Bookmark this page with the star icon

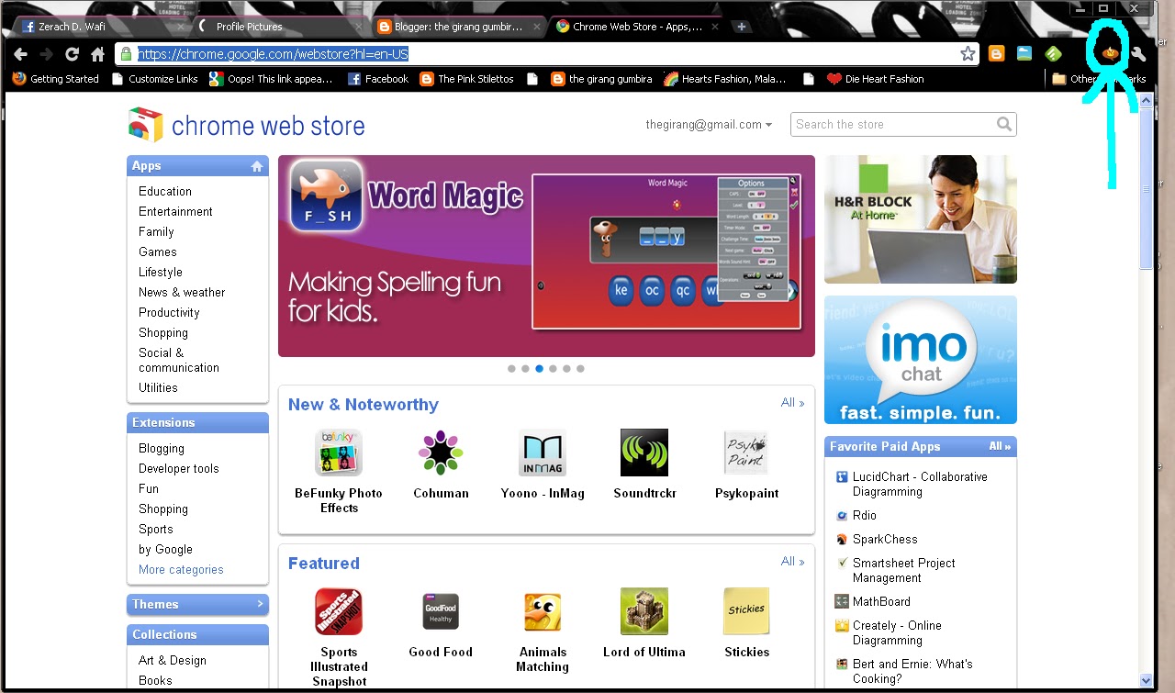point(968,54)
